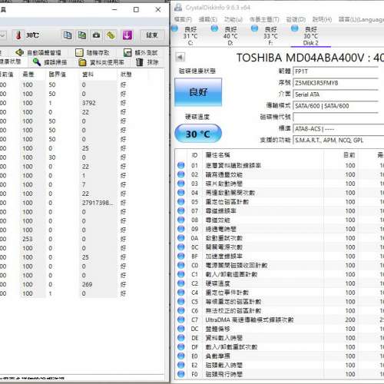This screenshot has height=384, width=384.
Task: Click the features field S.M.A.R.T., APM, NCQ, GPL
Action: coord(339,141)
